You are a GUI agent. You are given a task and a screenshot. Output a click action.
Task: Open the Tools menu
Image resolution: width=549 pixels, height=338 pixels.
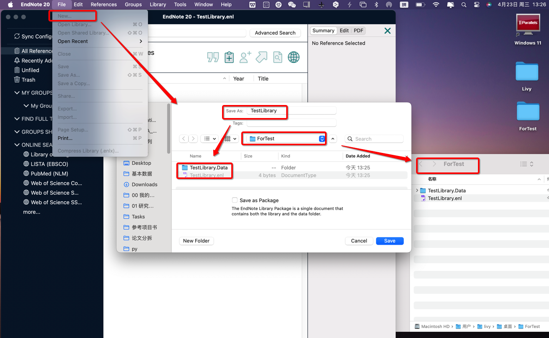(180, 5)
